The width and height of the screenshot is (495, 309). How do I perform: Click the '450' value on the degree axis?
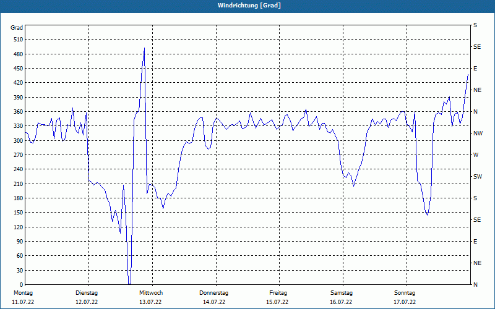19,69
